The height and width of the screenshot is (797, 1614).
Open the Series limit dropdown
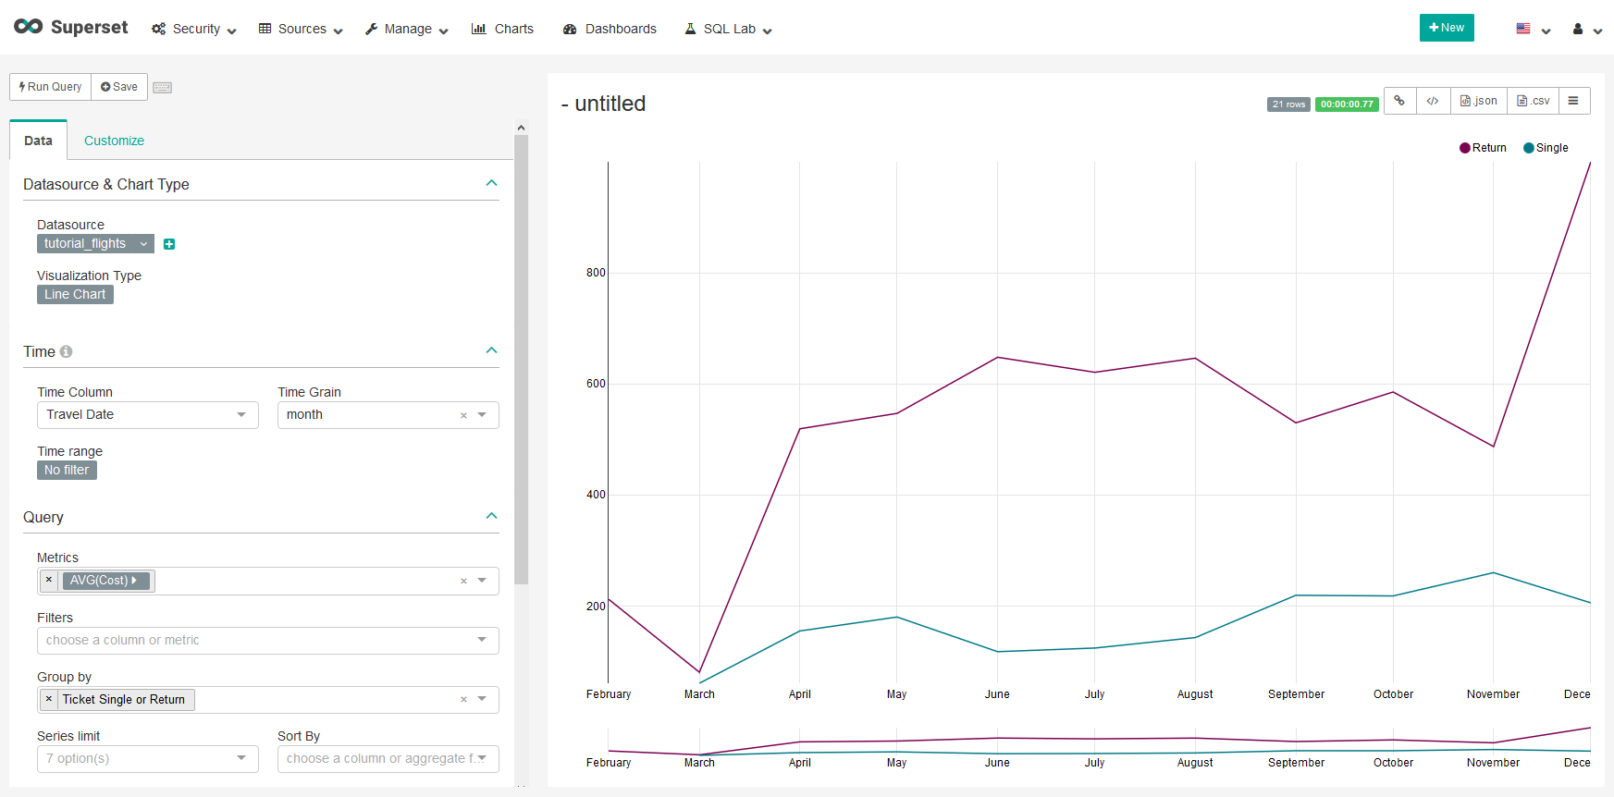click(148, 759)
